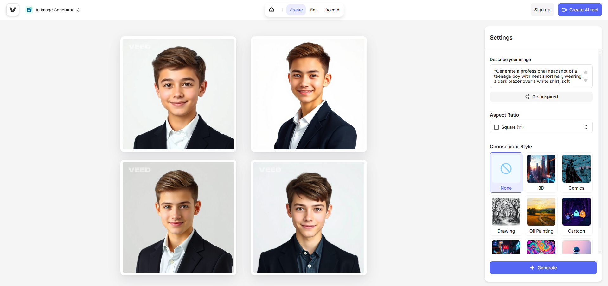Click the AI Image Generator app icon
The width and height of the screenshot is (608, 286).
[29, 9]
